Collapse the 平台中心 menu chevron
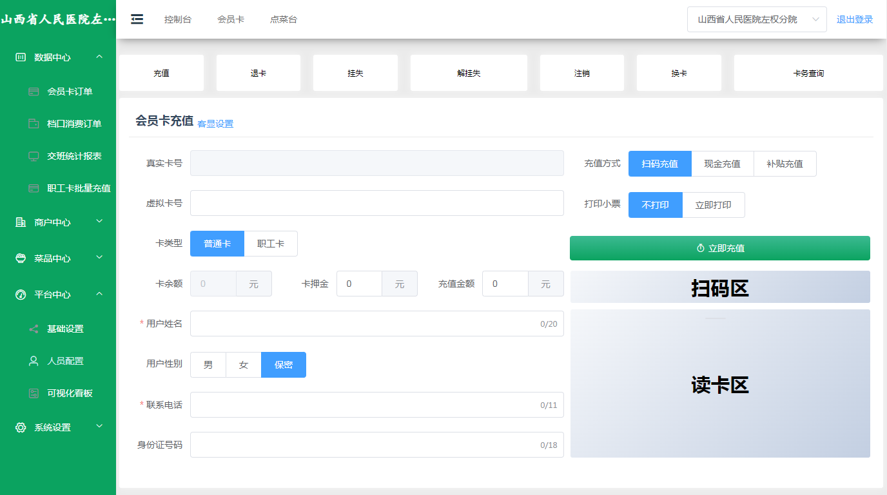The image size is (887, 495). coord(99,294)
